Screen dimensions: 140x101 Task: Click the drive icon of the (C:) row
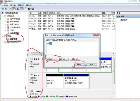tap(31, 16)
